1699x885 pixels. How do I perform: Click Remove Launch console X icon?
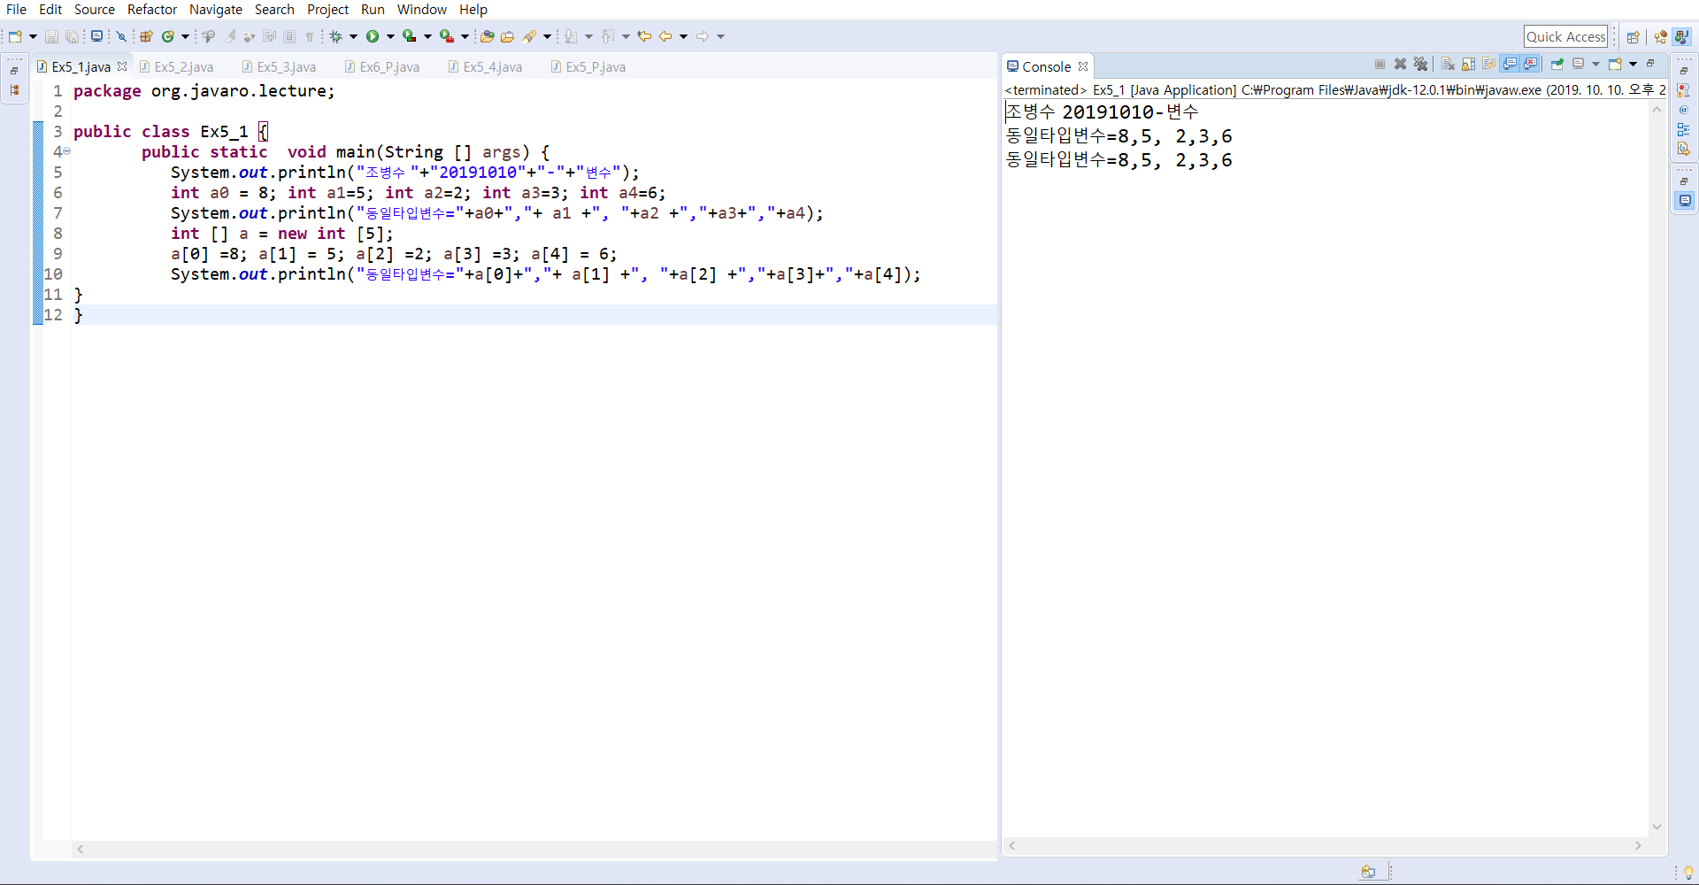[x=1401, y=64]
